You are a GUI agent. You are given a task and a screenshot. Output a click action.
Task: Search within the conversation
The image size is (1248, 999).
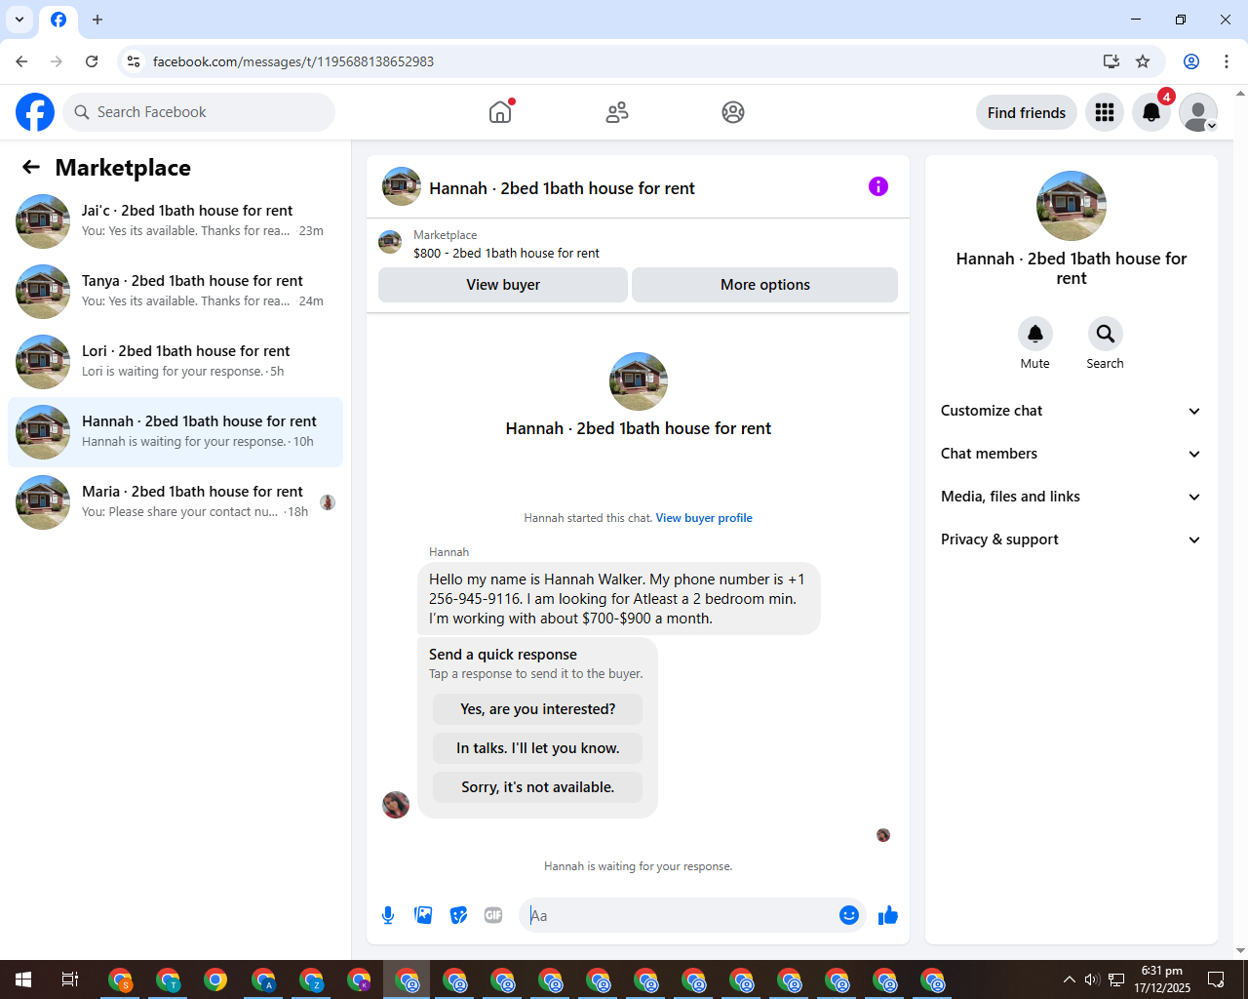[1106, 334]
